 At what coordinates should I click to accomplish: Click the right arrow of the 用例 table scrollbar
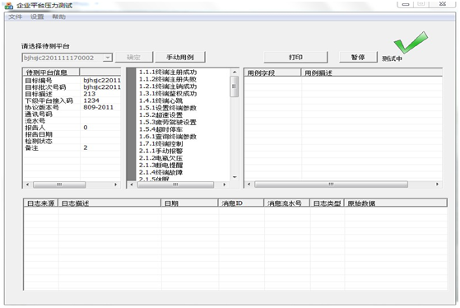click(437, 184)
